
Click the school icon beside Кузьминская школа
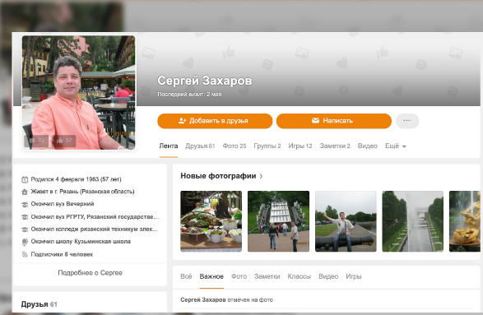coord(25,242)
